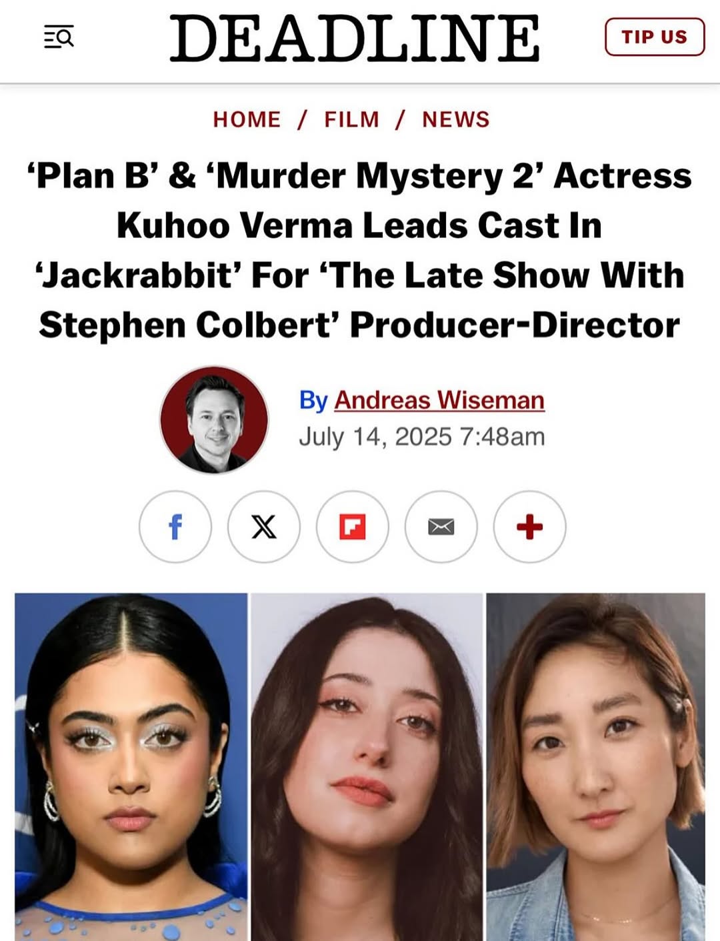
Task: Open the middle actress photo with long dark hair
Action: click(367, 767)
